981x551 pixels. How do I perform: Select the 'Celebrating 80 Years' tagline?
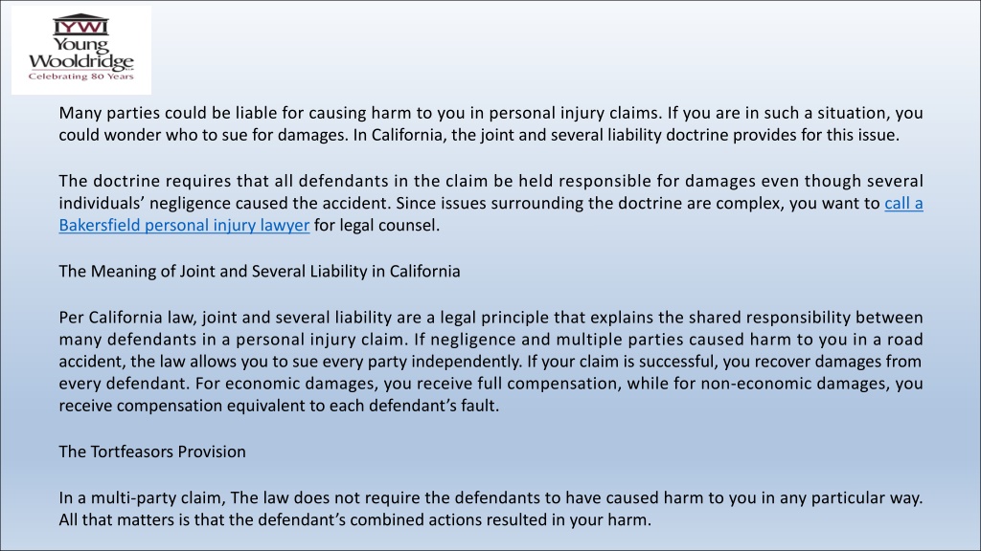click(x=80, y=77)
